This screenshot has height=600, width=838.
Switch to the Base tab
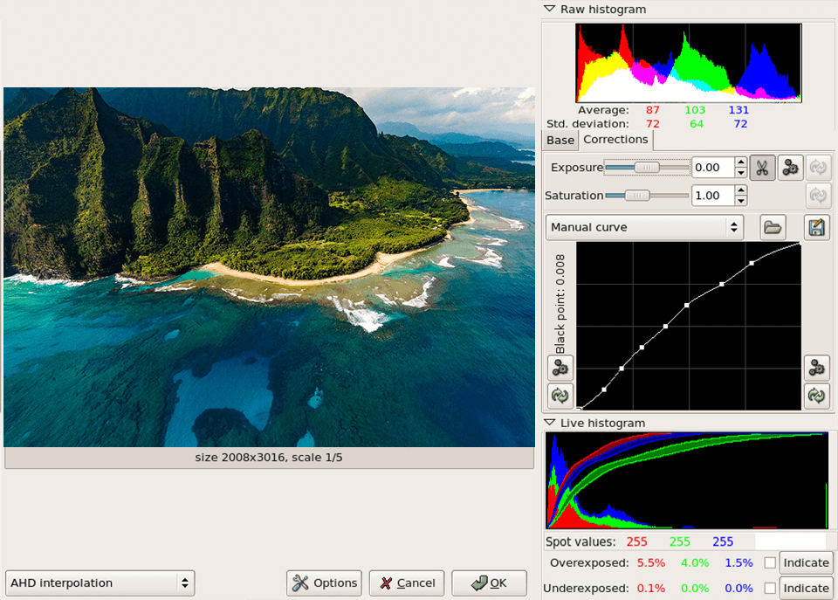pos(560,141)
